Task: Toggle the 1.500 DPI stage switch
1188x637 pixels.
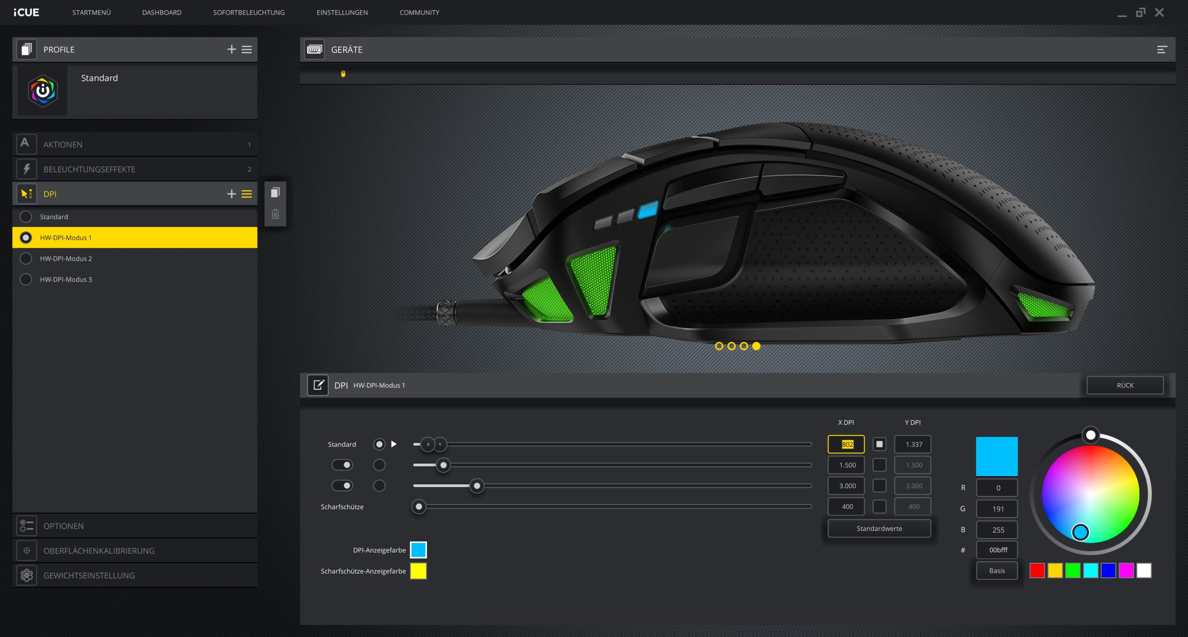Action: 342,465
